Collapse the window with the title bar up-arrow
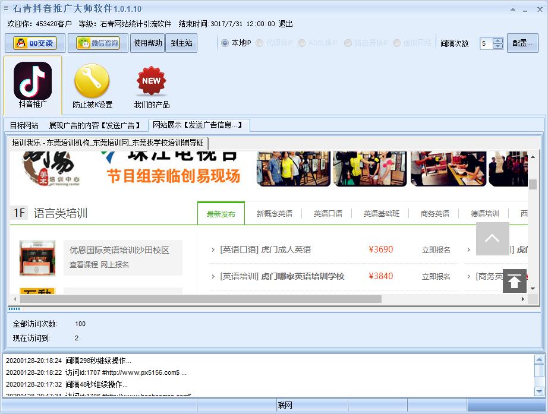548x414 pixels. pos(513,10)
